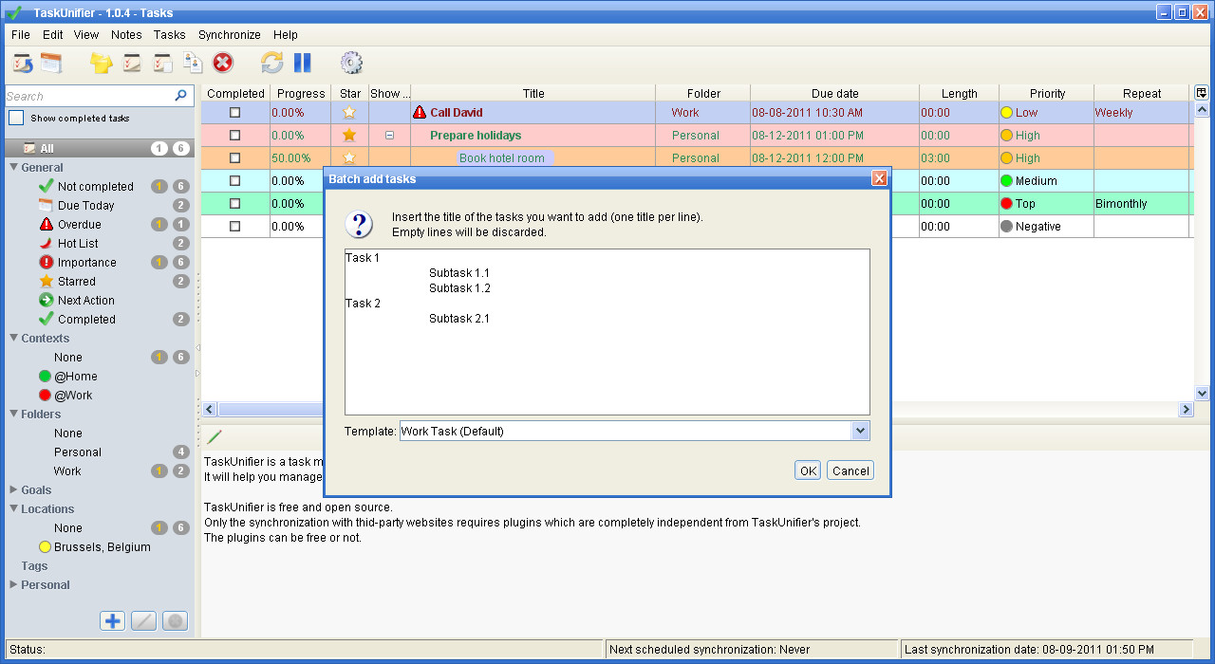Click the blue pause scheduler icon

coord(303,63)
